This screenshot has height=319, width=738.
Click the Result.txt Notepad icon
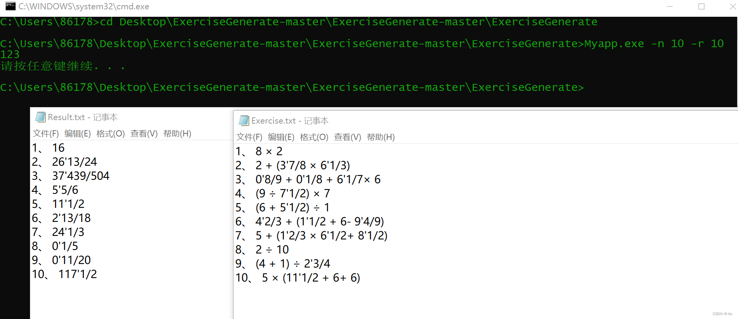[x=40, y=117]
